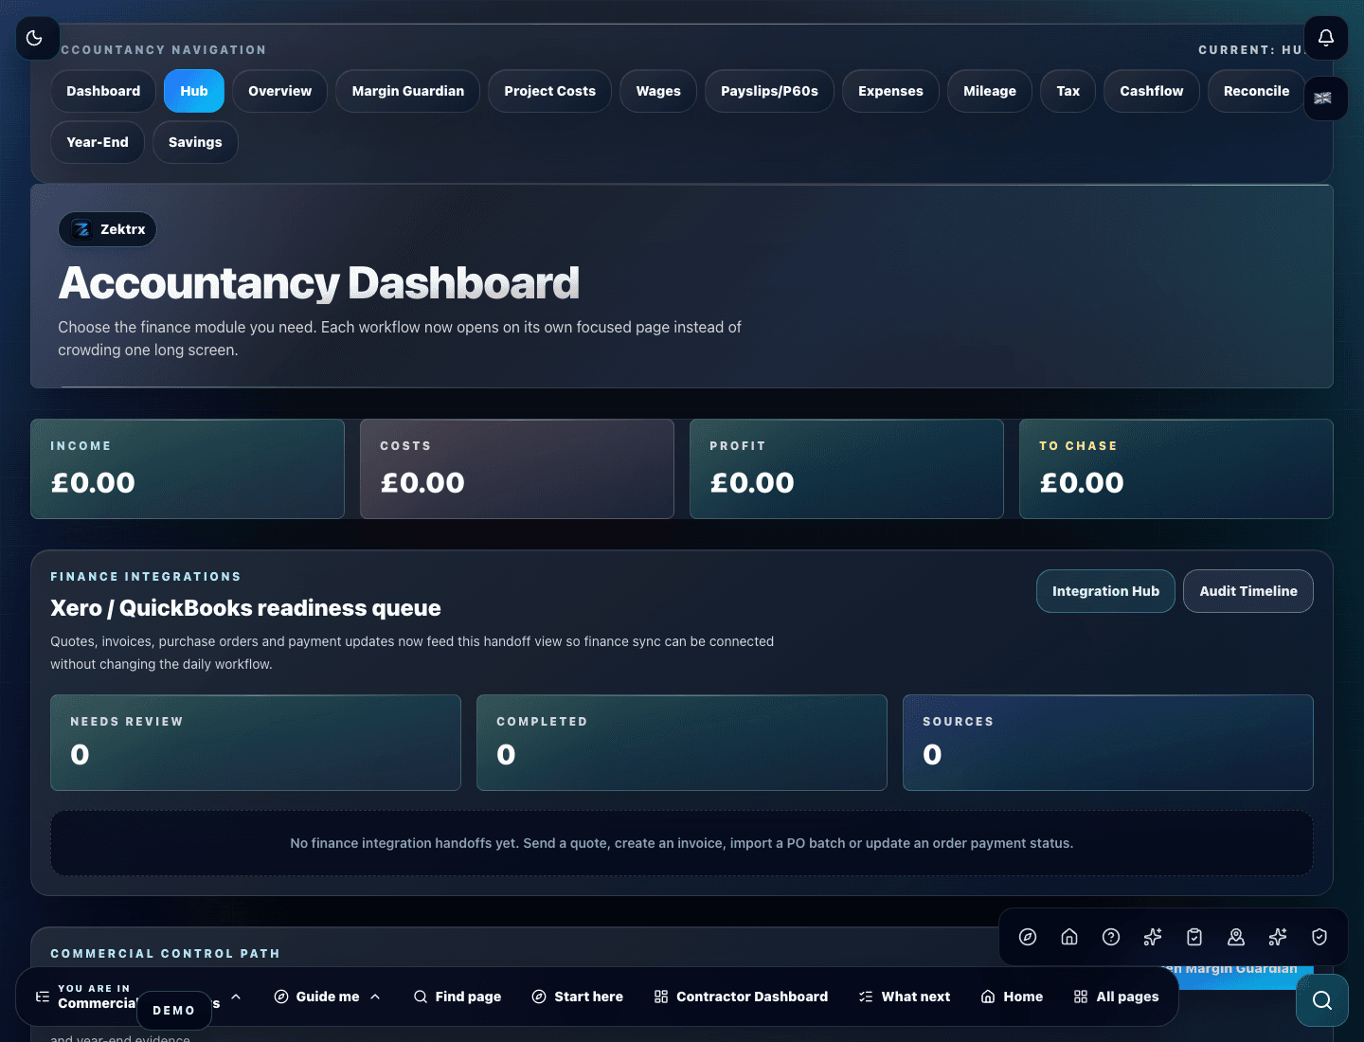Open the Savings tab
The width and height of the screenshot is (1364, 1042).
pos(195,142)
